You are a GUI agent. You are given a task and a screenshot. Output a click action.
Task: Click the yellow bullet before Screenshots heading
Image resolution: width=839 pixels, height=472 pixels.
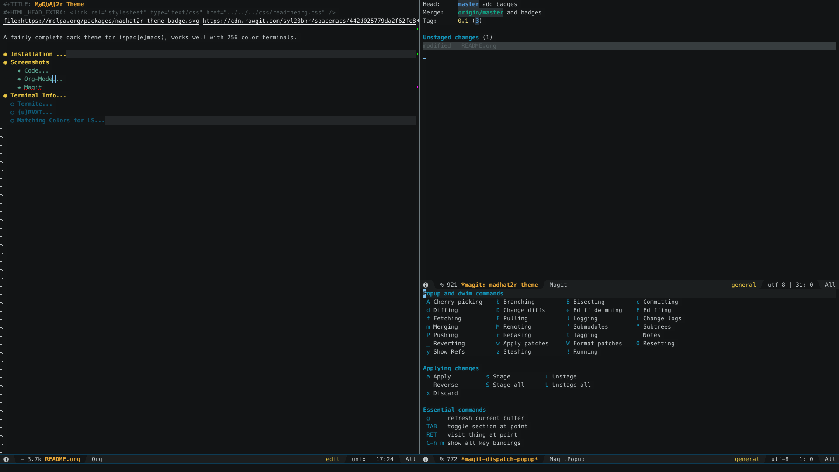click(5, 62)
